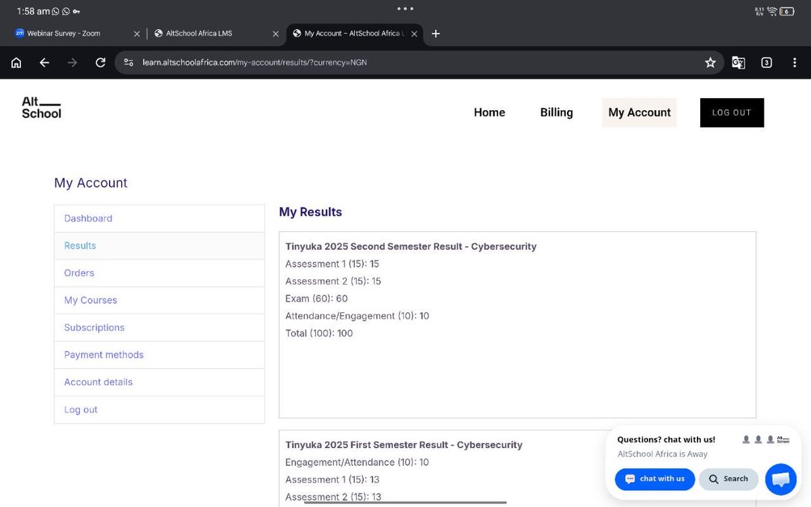Screen dimensions: 811x507
Task: Tap the gesture bar at bottom of screen
Action: [x=405, y=502]
